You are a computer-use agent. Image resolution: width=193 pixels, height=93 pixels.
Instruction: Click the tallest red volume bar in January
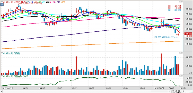tap(162, 64)
